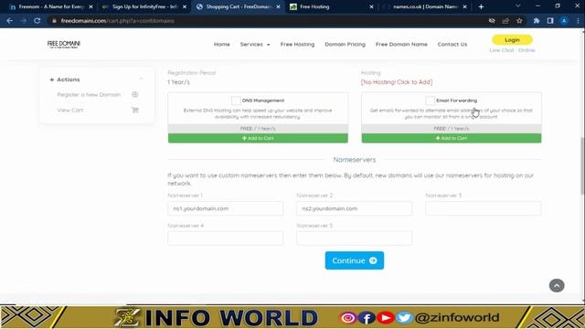Click the Nameserver 2 input field
The image size is (585, 329).
tap(355, 208)
